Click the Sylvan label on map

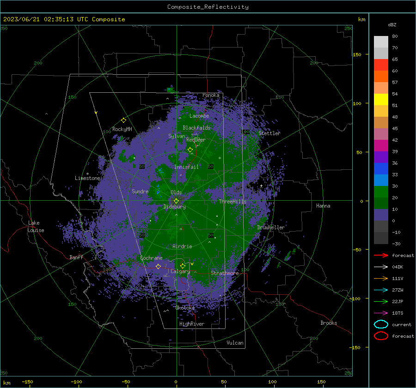click(x=177, y=136)
